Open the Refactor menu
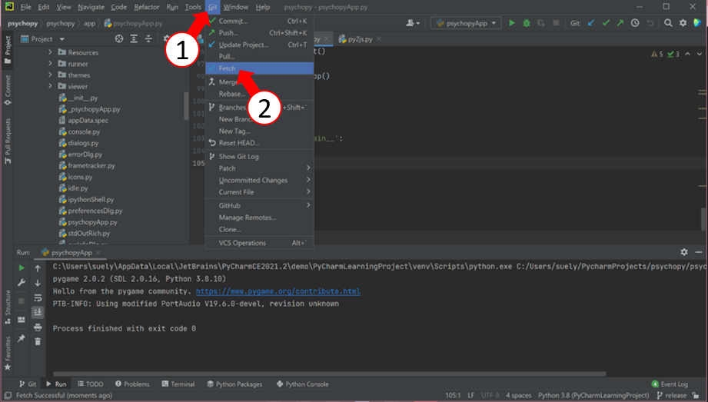Viewport: 708px width, 402px height. (147, 7)
